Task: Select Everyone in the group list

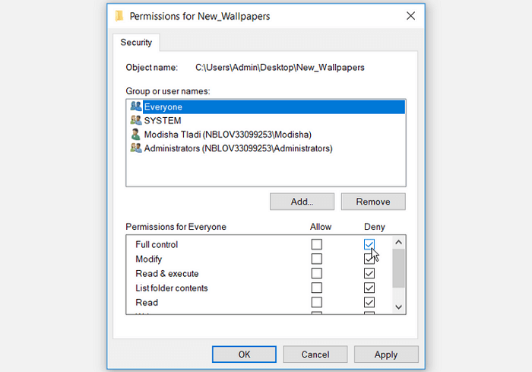Action: (266, 107)
